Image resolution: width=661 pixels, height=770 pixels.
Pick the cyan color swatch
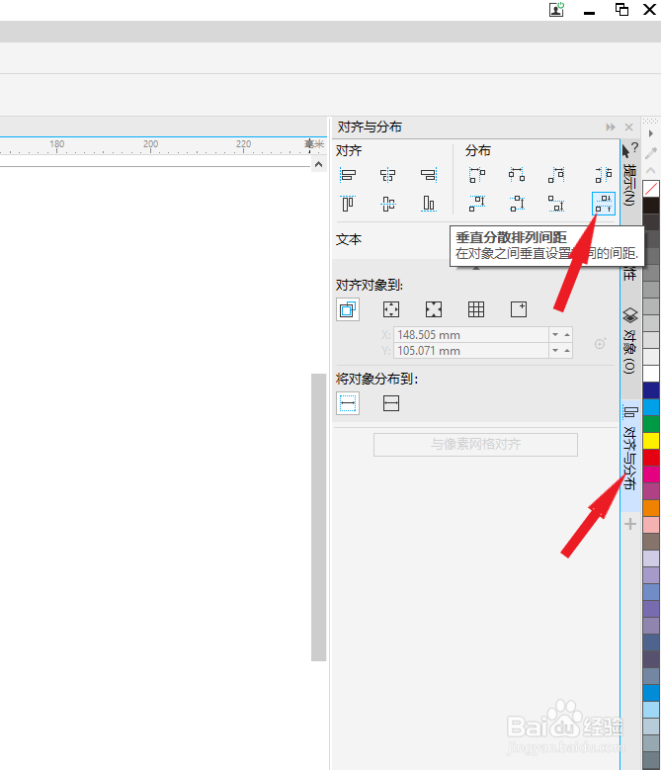point(651,407)
